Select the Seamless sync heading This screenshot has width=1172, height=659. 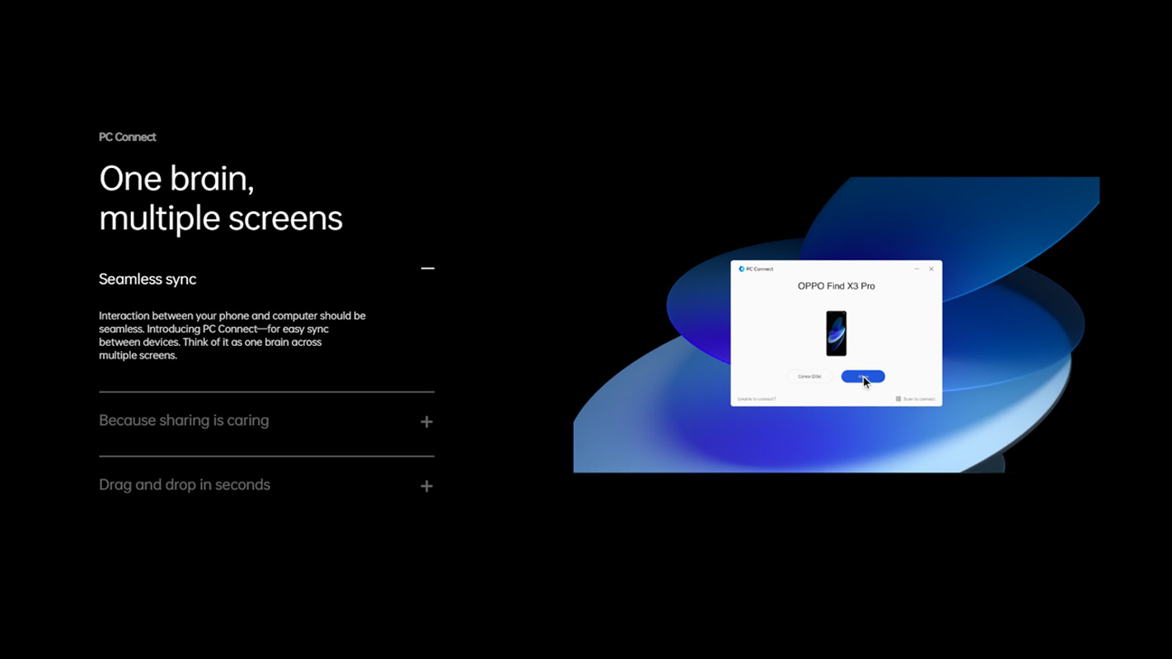(x=148, y=279)
